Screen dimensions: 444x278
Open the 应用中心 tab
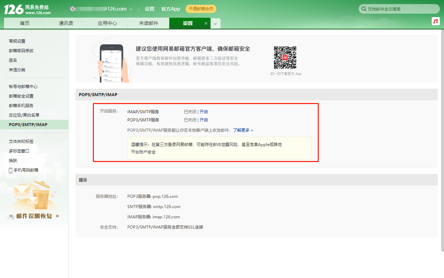107,23
